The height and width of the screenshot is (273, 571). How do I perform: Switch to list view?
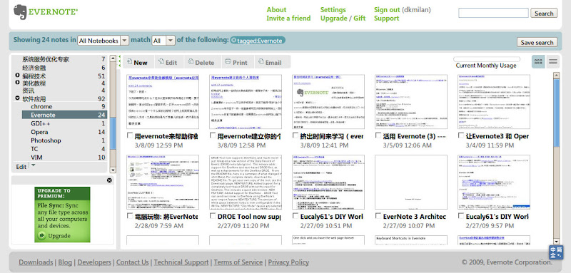552,62
